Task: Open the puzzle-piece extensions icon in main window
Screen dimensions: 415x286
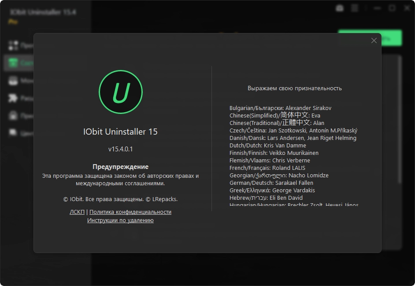Action: click(x=13, y=98)
